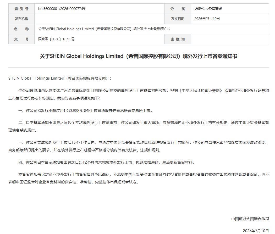
Task: Click the 索引号 header cell
Action: pos(21,9)
